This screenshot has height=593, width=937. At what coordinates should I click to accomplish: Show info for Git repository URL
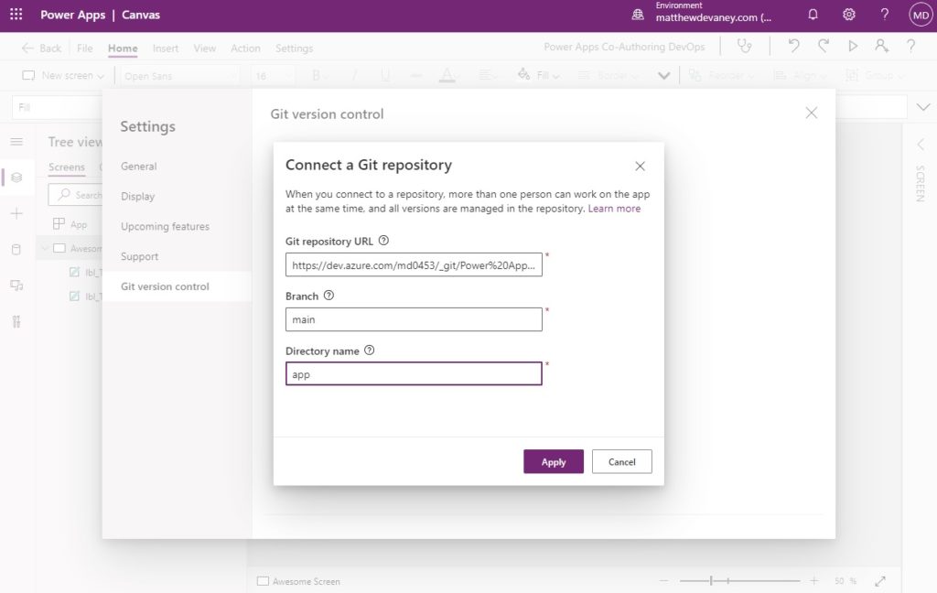click(383, 241)
